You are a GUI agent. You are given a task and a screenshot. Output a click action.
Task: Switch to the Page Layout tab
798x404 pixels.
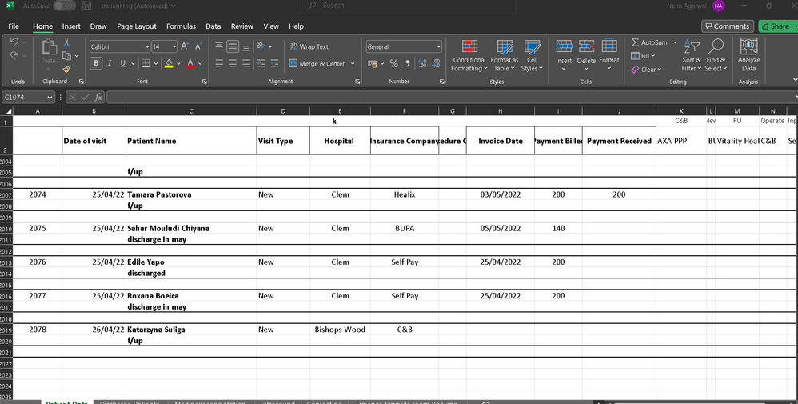click(137, 26)
